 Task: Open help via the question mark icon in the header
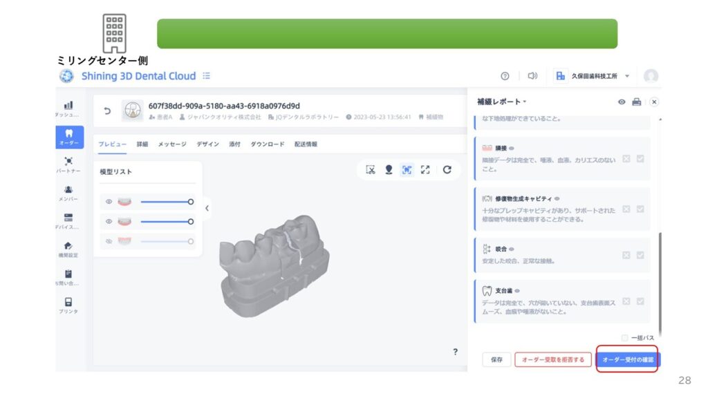505,76
